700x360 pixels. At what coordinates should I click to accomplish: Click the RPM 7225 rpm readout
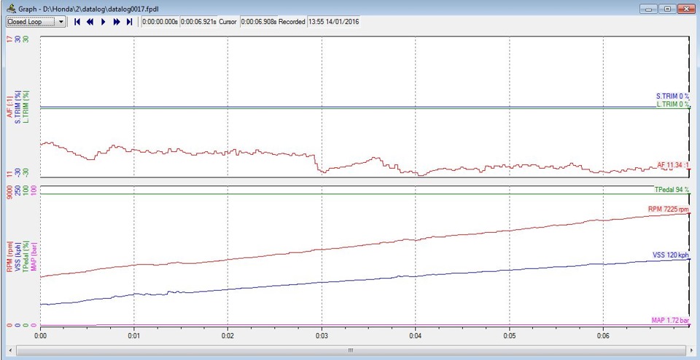669,209
